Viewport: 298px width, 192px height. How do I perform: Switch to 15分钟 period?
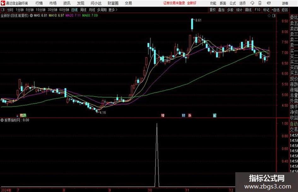40,10
